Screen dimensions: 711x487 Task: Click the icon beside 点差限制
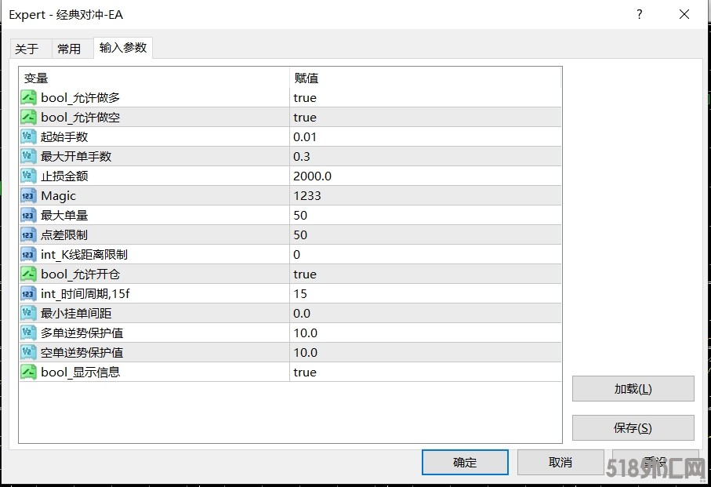coord(28,234)
